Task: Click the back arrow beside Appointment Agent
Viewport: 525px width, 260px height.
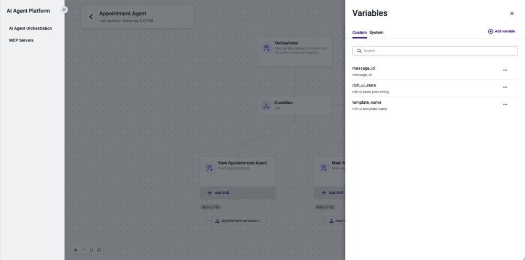Action: [91, 17]
